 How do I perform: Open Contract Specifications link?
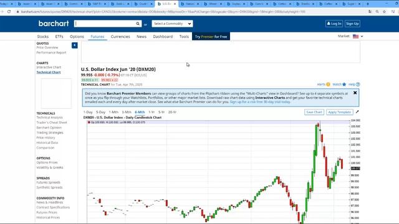point(53,207)
